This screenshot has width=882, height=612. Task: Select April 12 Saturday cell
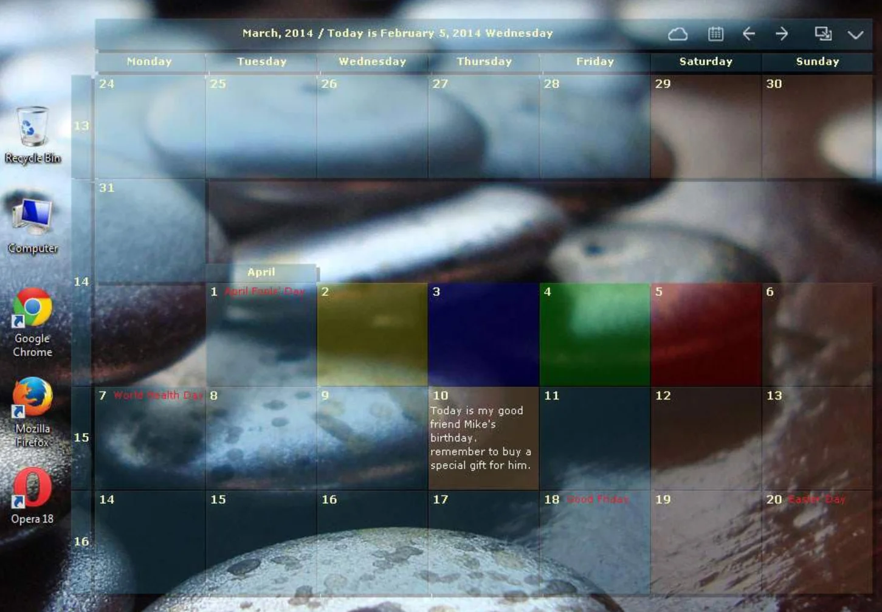(x=706, y=438)
